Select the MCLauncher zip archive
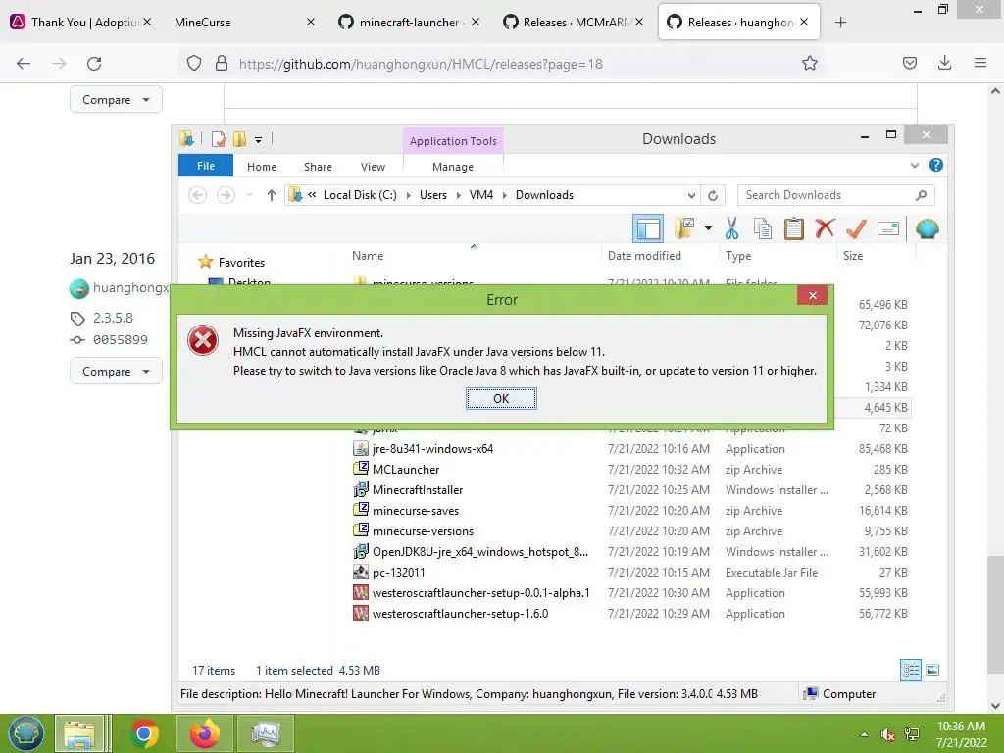Screen dimensions: 1004x753 [x=406, y=470]
